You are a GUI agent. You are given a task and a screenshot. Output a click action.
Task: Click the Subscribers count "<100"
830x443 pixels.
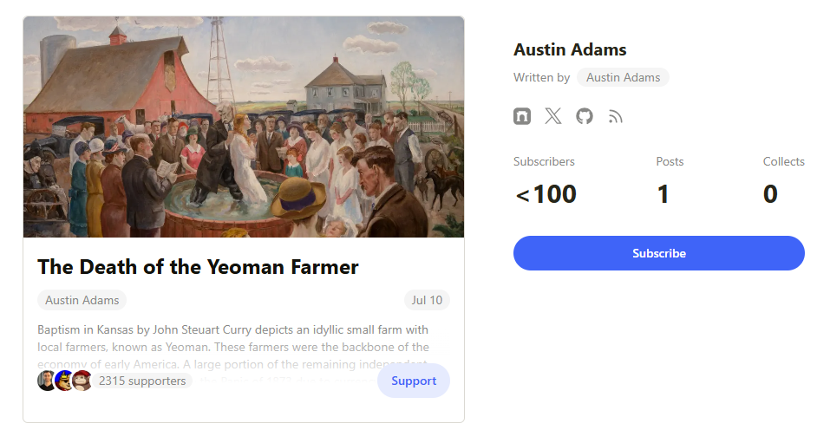coord(546,194)
